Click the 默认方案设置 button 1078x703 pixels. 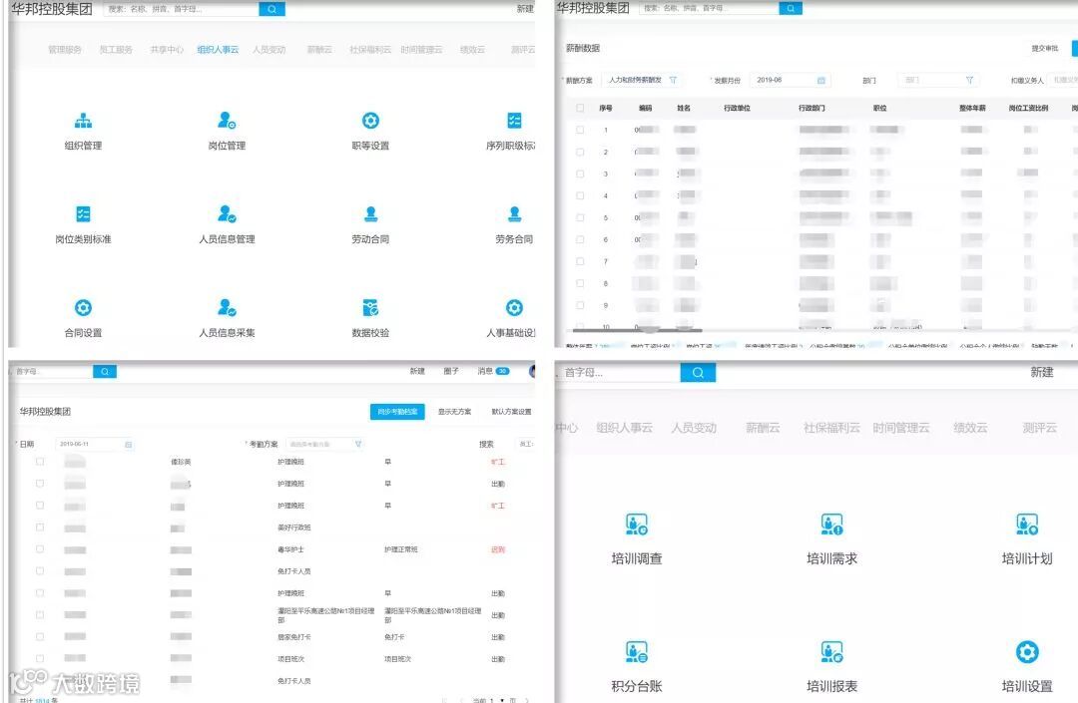[511, 411]
